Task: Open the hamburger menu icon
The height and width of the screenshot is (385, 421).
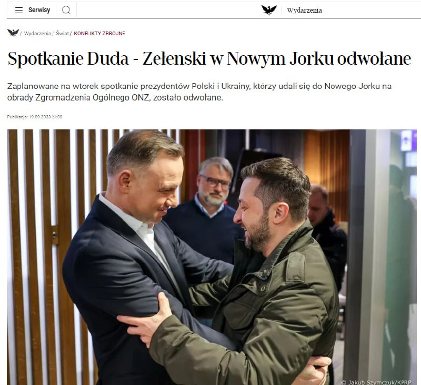Action: point(19,10)
